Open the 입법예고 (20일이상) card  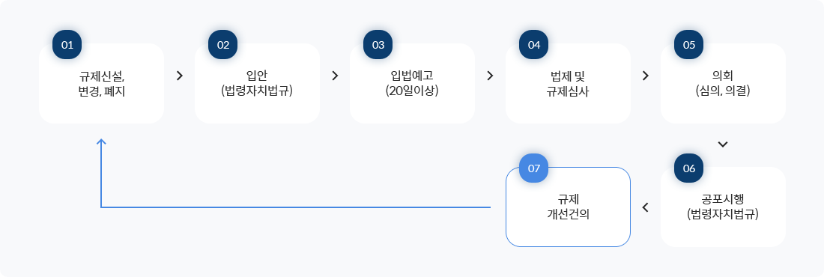(412, 84)
